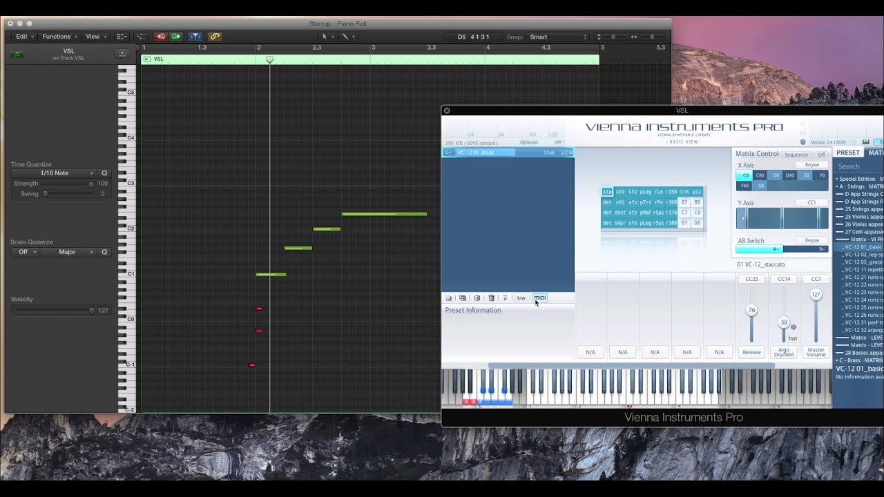This screenshot has height=497, width=884.
Task: Open the Y-Axis CC1 controller selector
Action: click(812, 203)
